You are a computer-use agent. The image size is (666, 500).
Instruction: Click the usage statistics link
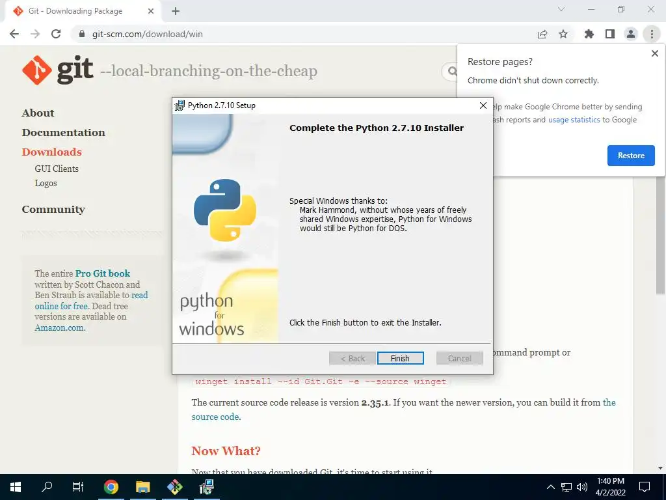574,120
